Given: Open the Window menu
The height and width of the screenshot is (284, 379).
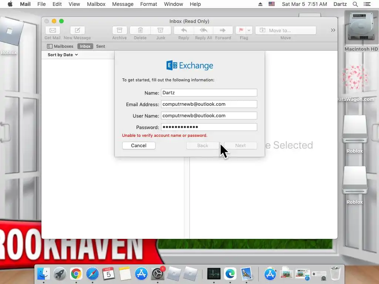Looking at the screenshot, I should click(x=174, y=4).
